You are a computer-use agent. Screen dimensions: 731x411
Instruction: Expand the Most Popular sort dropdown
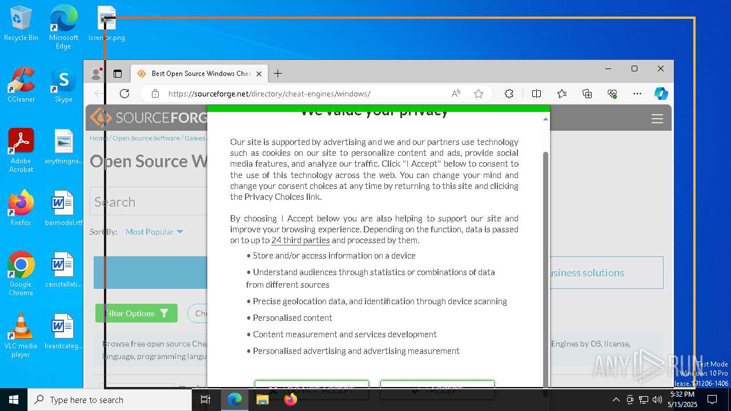154,232
